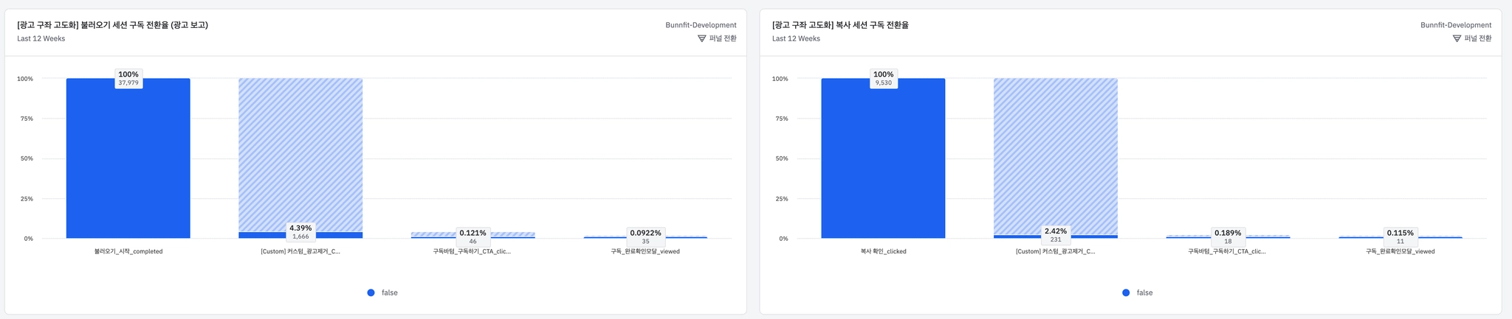Click the solid 9,530 bar for 복사 확인_clicked
1512x319 pixels.
pyautogui.click(x=883, y=162)
